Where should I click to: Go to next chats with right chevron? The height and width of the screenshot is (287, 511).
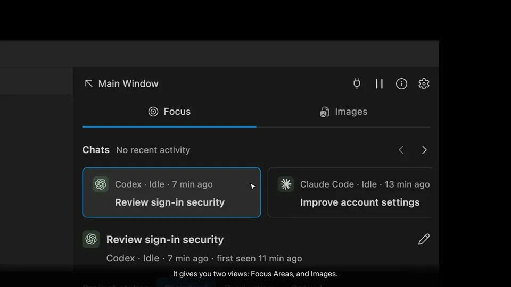424,150
